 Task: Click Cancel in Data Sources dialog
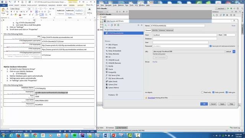[213, 104]
